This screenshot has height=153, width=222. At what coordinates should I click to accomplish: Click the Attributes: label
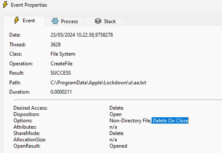(x=25, y=127)
